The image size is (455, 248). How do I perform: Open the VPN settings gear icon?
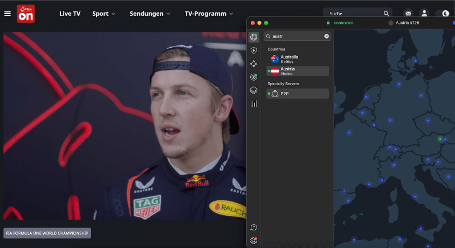pos(254,241)
